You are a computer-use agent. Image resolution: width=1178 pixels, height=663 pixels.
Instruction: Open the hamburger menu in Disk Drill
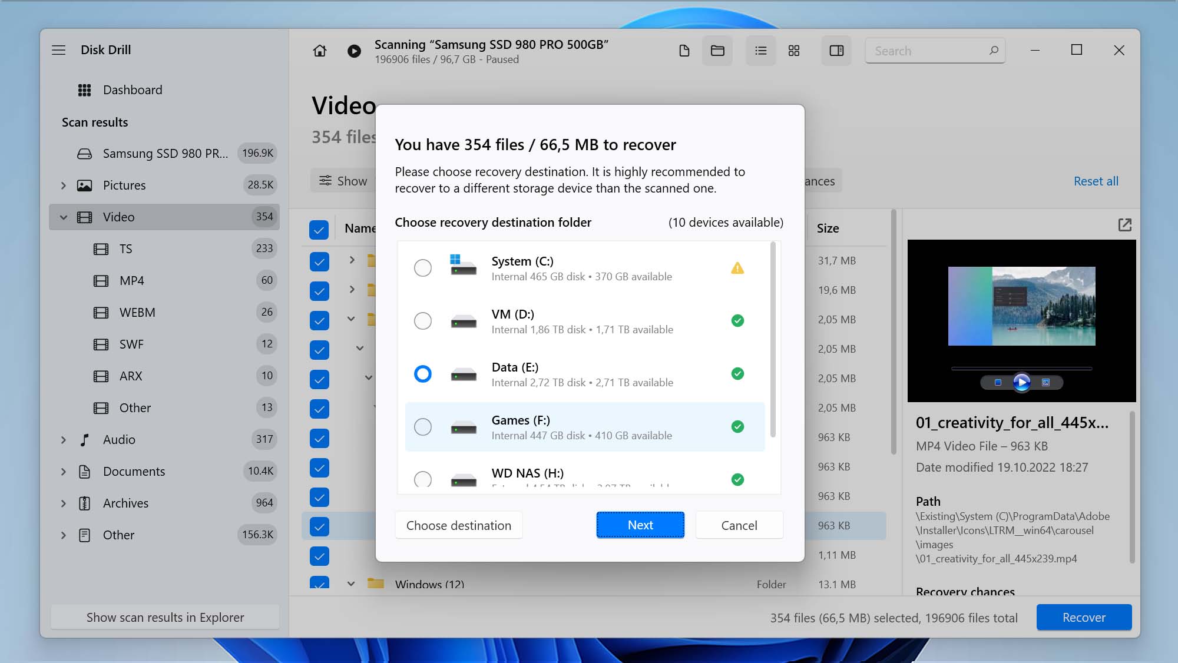pos(58,50)
